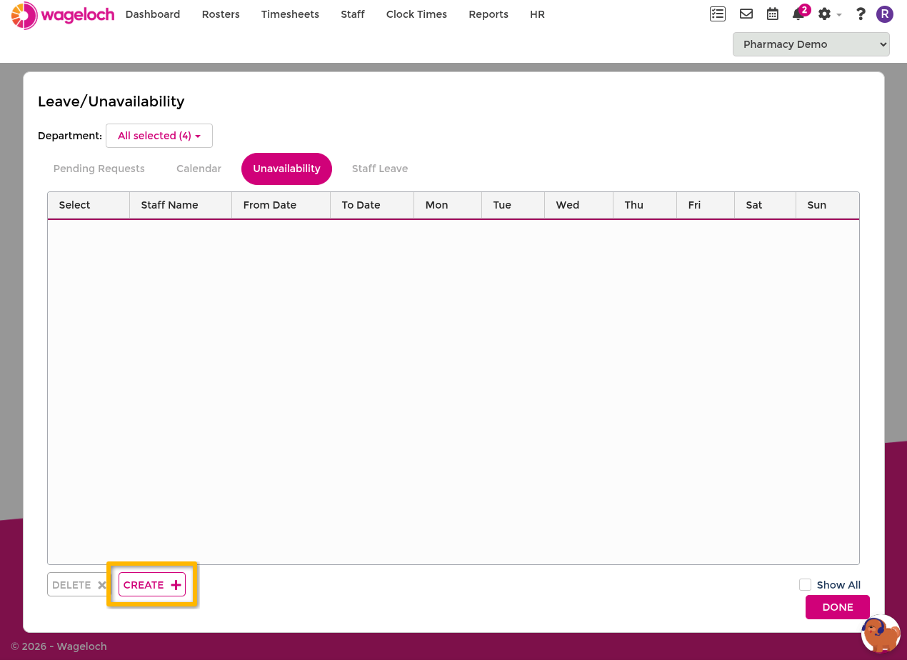Click the Sun column header
Screen dimensions: 907x660
pos(828,205)
